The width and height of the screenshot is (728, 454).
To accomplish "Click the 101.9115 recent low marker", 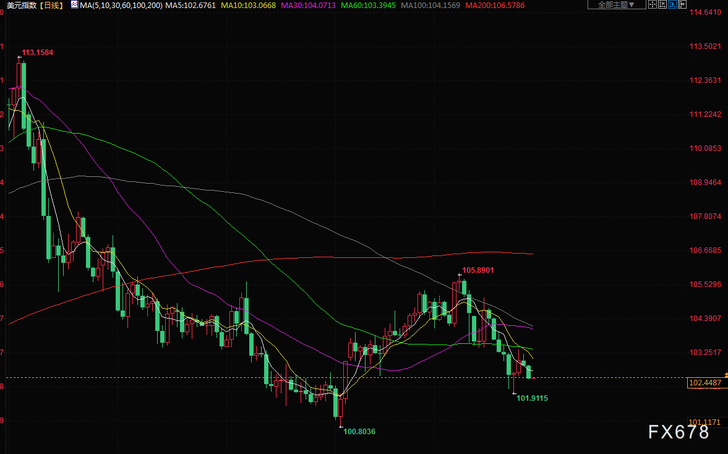I will tap(532, 398).
